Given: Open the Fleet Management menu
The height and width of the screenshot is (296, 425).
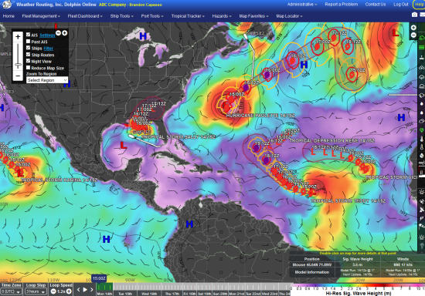Looking at the screenshot, I should point(41,16).
